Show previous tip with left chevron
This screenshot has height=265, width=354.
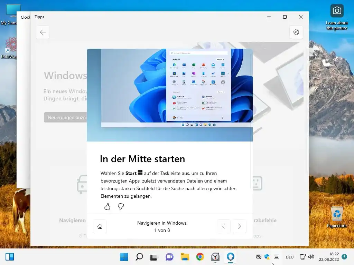pos(224,226)
